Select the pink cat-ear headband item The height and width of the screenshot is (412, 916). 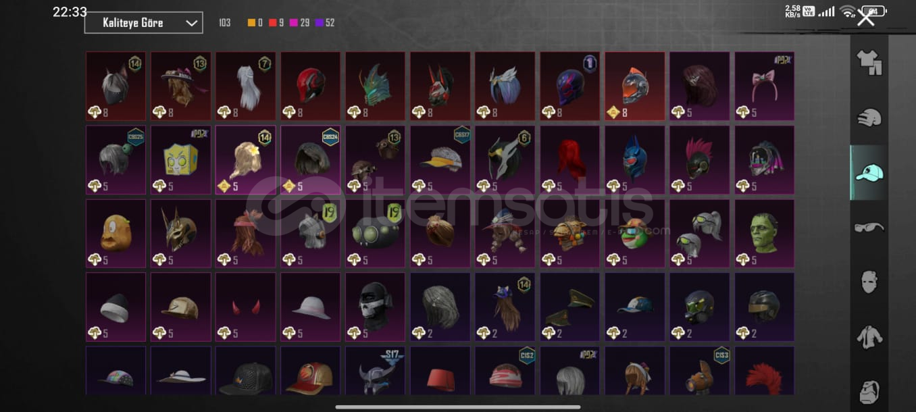click(764, 86)
